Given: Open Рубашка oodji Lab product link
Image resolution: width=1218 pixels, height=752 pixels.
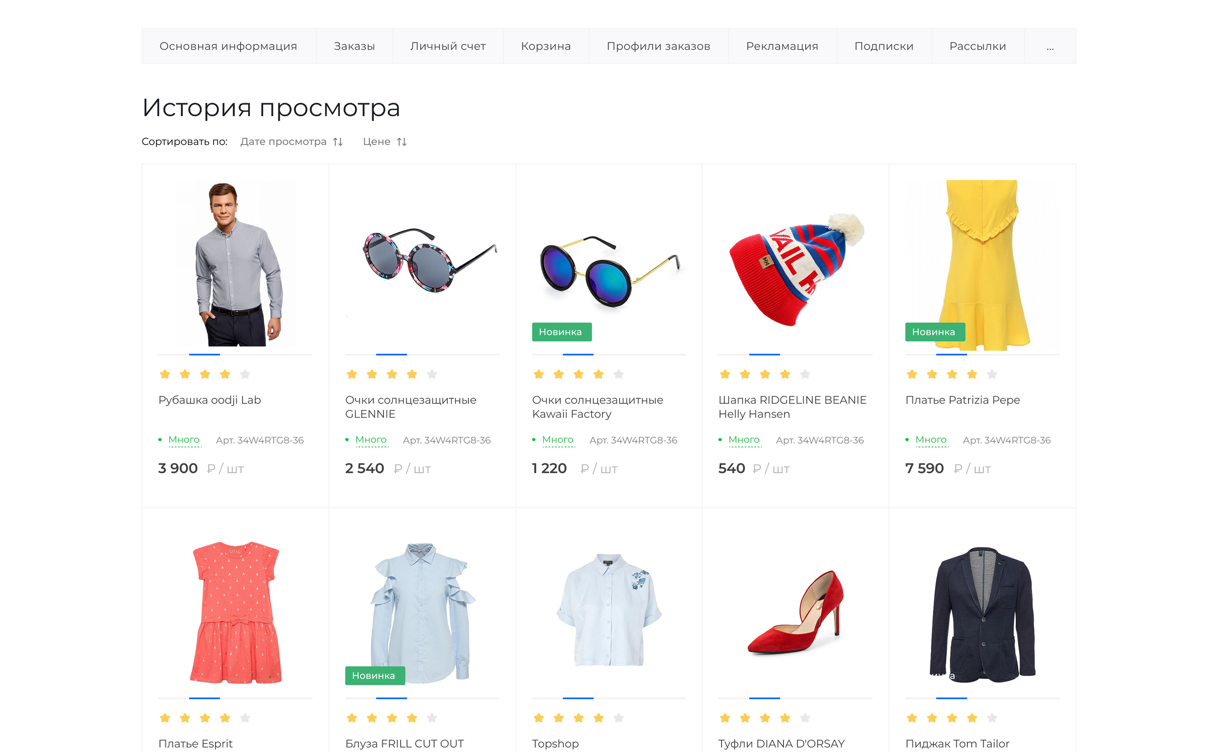Looking at the screenshot, I should coord(210,400).
